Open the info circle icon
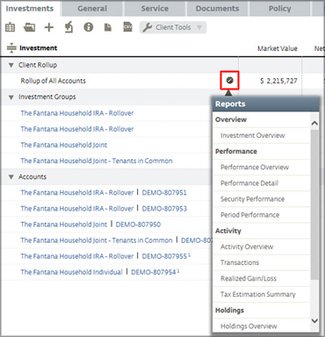The height and width of the screenshot is (337, 325). click(x=89, y=27)
